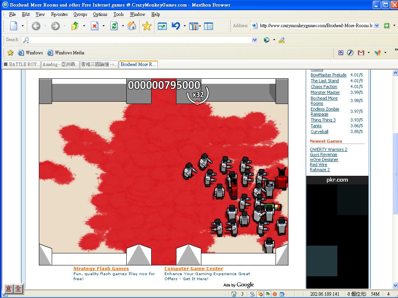Expand the New page dropdown arrow
This screenshot has width=398, height=298.
23,26
